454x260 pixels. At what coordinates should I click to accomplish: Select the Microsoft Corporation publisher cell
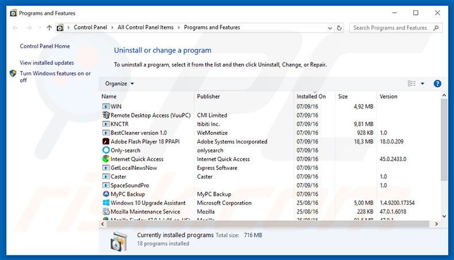[x=224, y=203]
